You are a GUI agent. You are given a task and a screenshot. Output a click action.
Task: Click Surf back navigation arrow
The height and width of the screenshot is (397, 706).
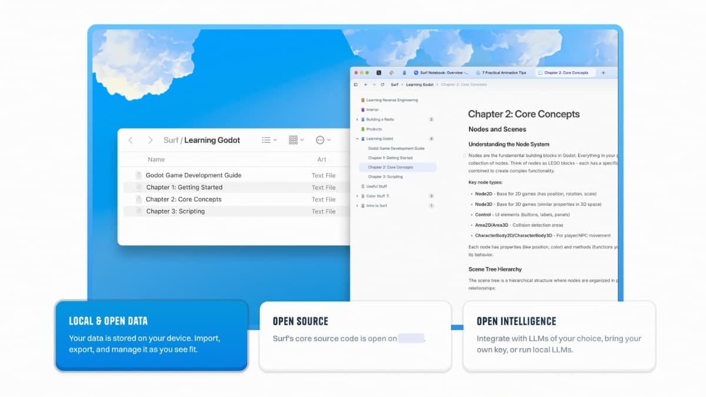(365, 85)
